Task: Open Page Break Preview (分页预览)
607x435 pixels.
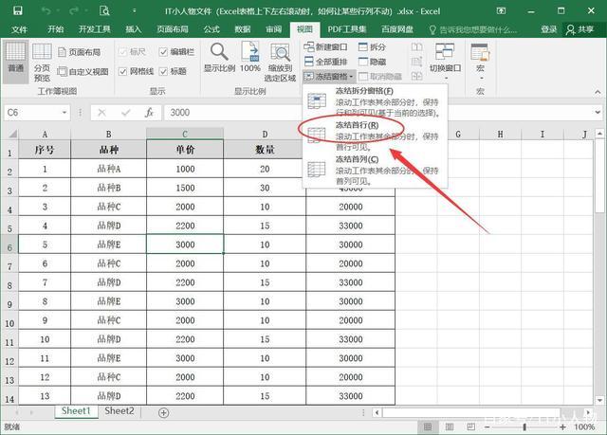Action: pos(42,62)
